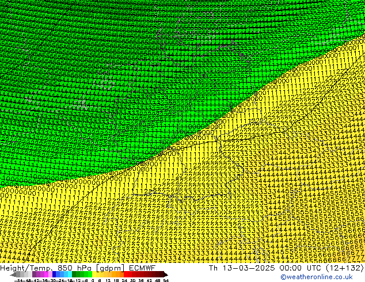
Task: Click the bright red legend swatch near 24
Action: click(x=126, y=275)
